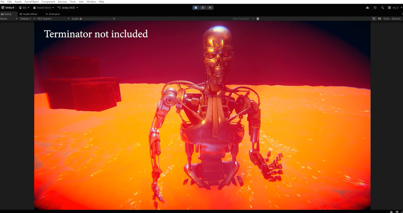Image resolution: width=403 pixels, height=213 pixels.
Task: Step forward one frame
Action: 210,7
